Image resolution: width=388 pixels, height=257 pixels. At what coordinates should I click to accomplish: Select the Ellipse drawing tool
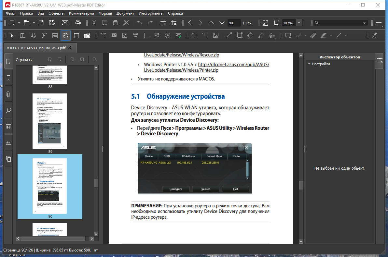(250, 35)
